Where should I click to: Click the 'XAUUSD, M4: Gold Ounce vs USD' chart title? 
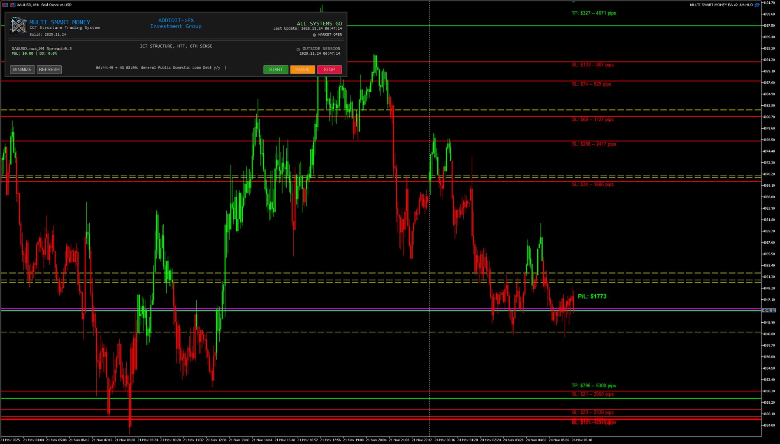pos(44,5)
